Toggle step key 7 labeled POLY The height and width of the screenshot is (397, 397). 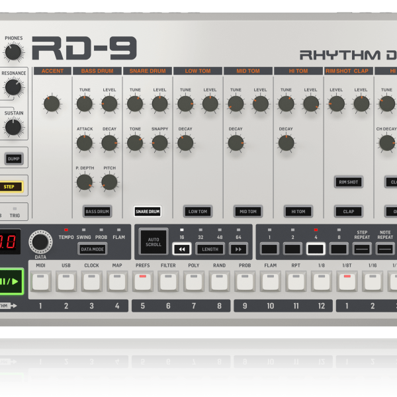click(x=194, y=282)
